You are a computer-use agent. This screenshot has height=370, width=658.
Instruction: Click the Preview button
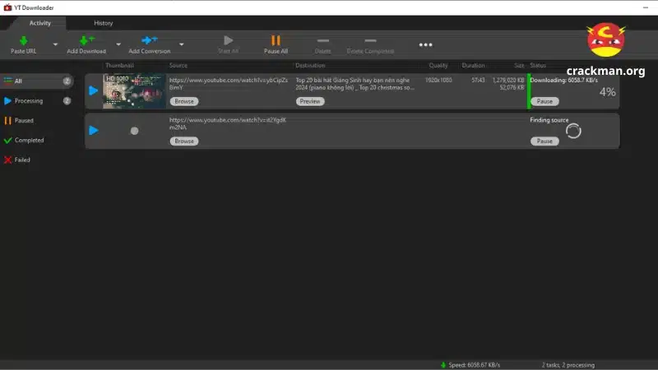pyautogui.click(x=310, y=101)
